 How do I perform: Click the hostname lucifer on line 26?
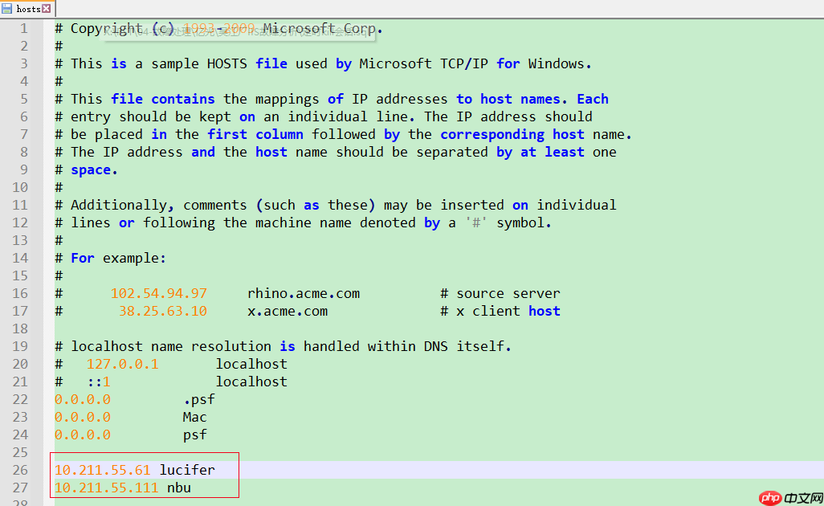click(x=187, y=470)
